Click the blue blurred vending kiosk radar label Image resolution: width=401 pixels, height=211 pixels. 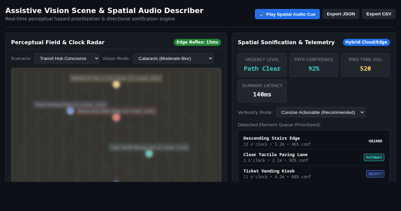click(70, 104)
